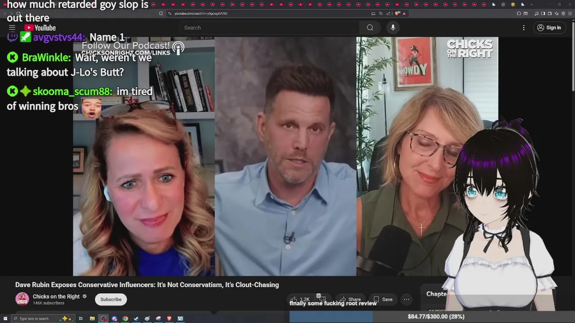Start voice search with the microphone icon

tap(393, 28)
